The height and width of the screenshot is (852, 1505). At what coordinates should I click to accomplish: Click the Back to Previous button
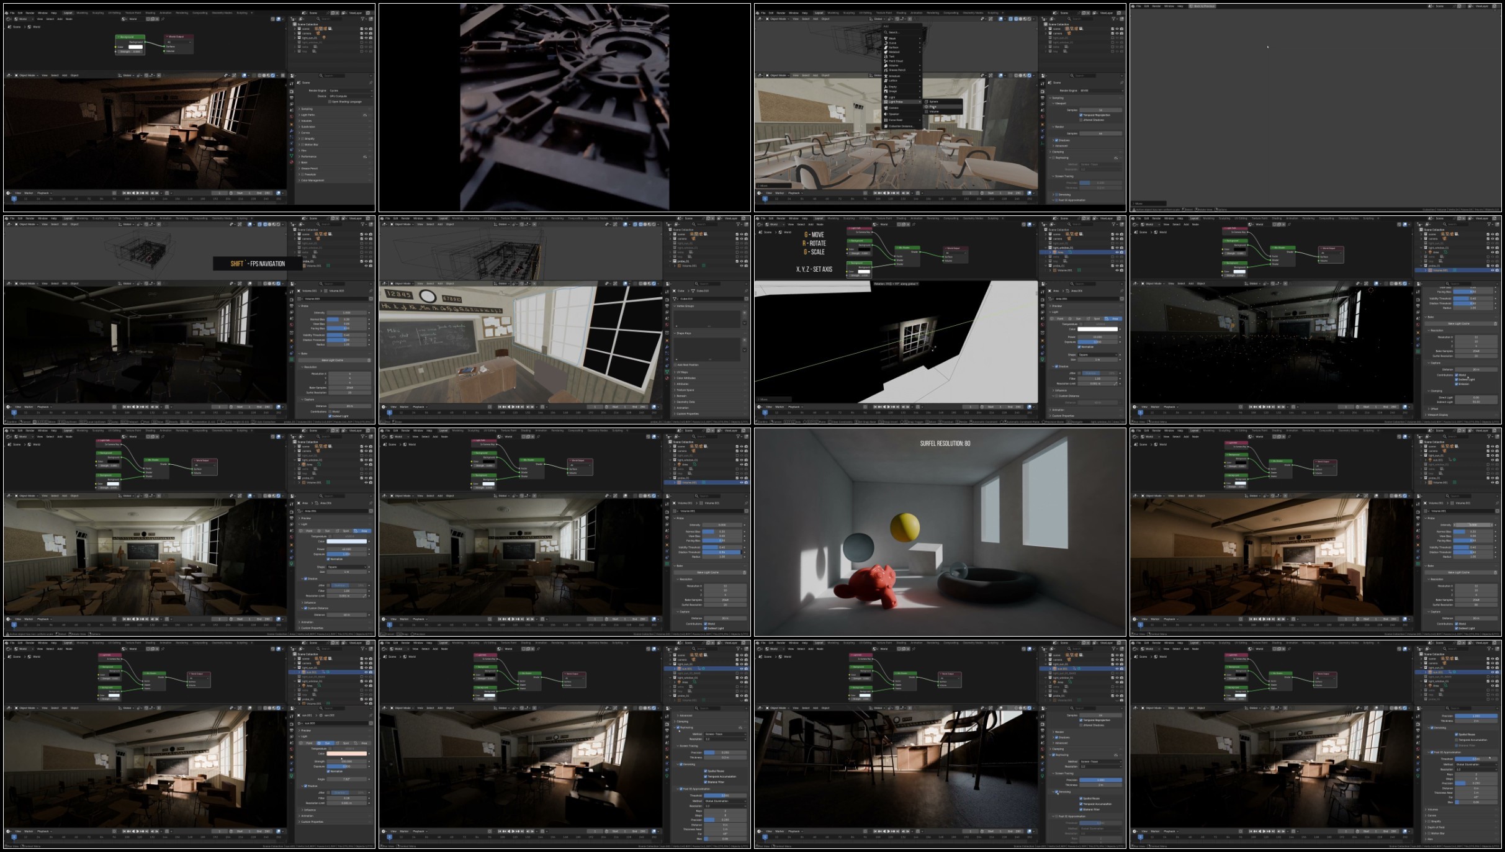(1202, 6)
